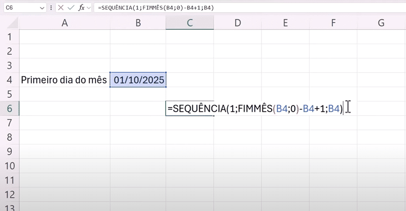This screenshot has width=406, height=211.
Task: Select row 1 header
Action: pyautogui.click(x=10, y=37)
